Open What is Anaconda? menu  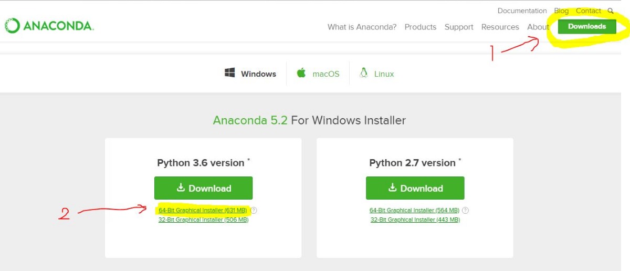click(x=362, y=27)
